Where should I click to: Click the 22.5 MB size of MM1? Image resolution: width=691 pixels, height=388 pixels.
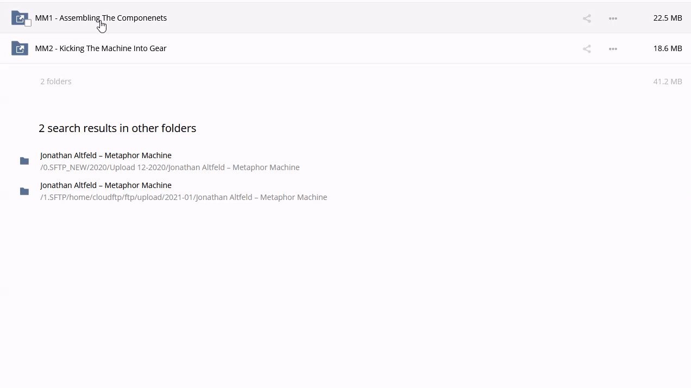[667, 18]
